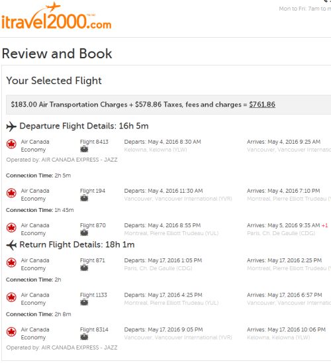Viewport: 331px width, 363px height.
Task: Click Air Canada logo beside Flight 1133
Action: point(11,297)
